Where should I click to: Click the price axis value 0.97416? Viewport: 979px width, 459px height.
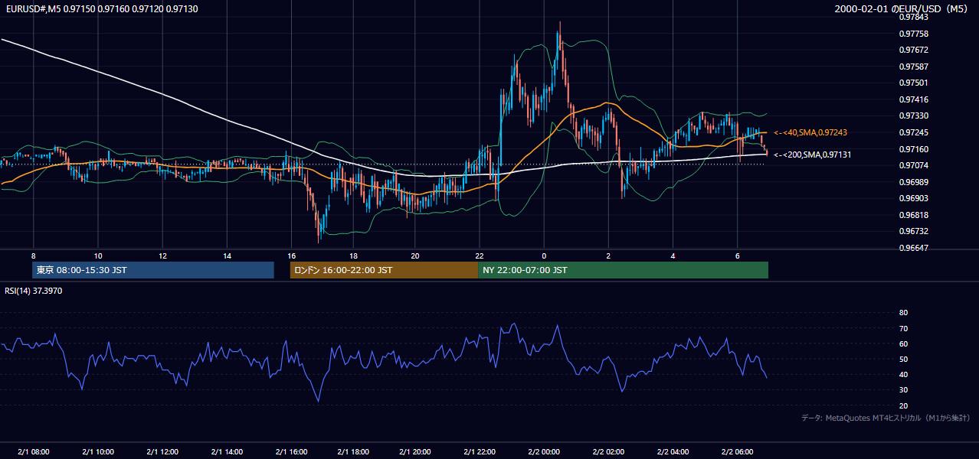(914, 99)
